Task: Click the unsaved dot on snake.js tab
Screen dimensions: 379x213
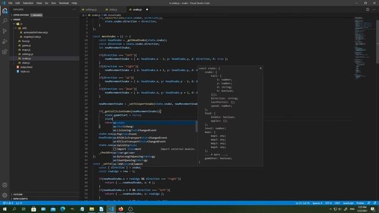Action: point(147,9)
